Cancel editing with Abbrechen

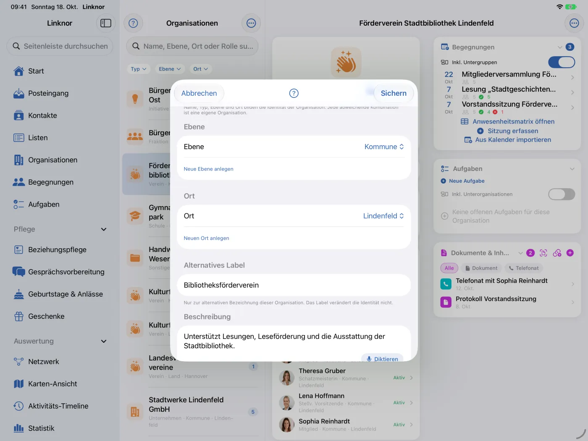click(x=199, y=93)
